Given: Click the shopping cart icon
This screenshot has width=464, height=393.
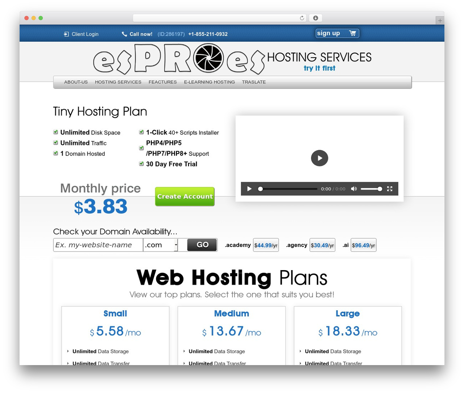Looking at the screenshot, I should 352,33.
